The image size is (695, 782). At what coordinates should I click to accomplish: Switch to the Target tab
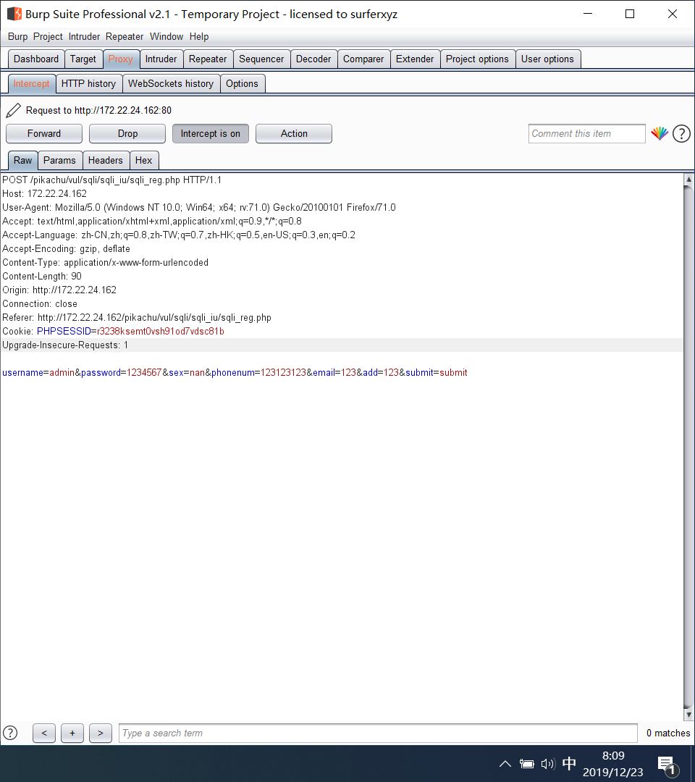coord(83,59)
